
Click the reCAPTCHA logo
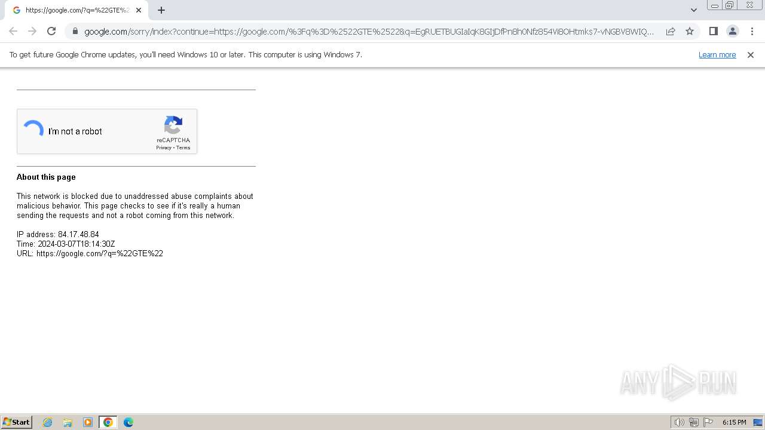[173, 125]
